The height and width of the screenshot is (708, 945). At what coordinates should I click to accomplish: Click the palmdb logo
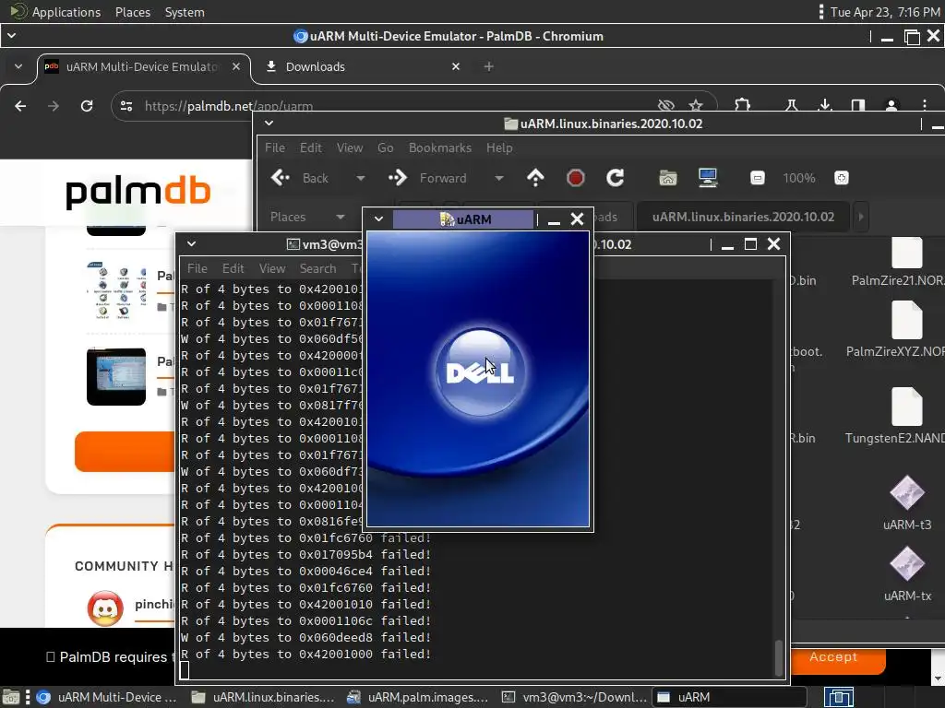click(138, 193)
